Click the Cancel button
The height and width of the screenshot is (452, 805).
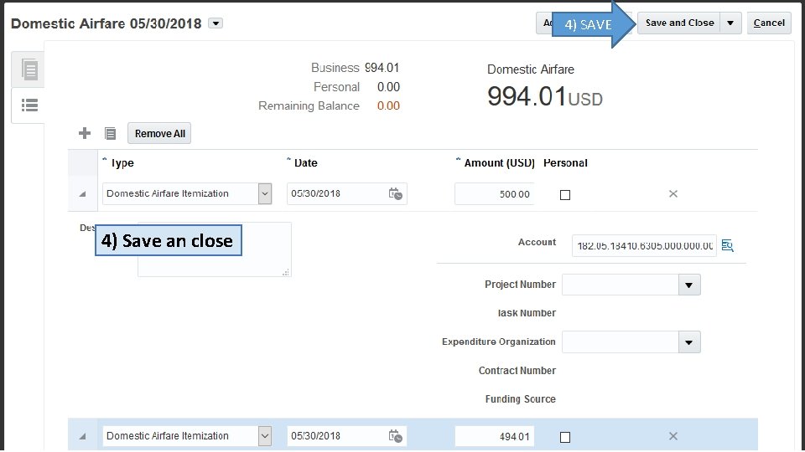(769, 23)
